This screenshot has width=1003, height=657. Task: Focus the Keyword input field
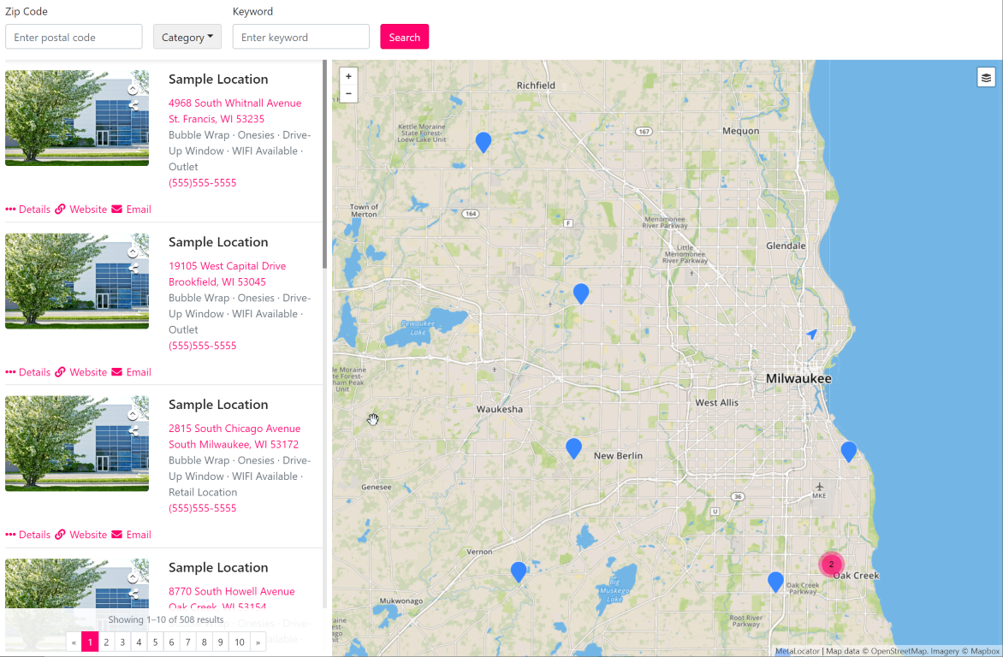point(300,37)
